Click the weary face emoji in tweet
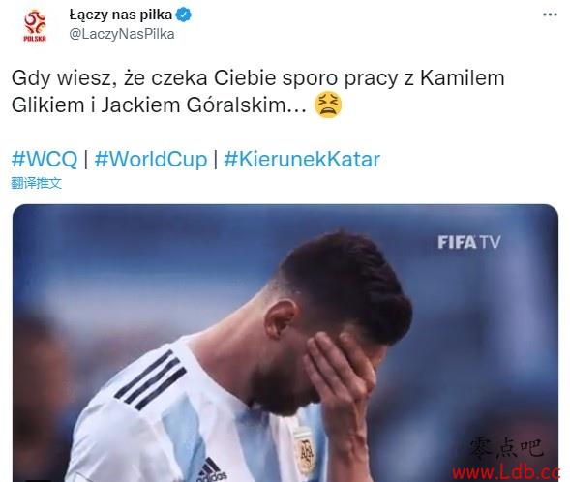Screen dimensions: 570x482 pos(328,105)
